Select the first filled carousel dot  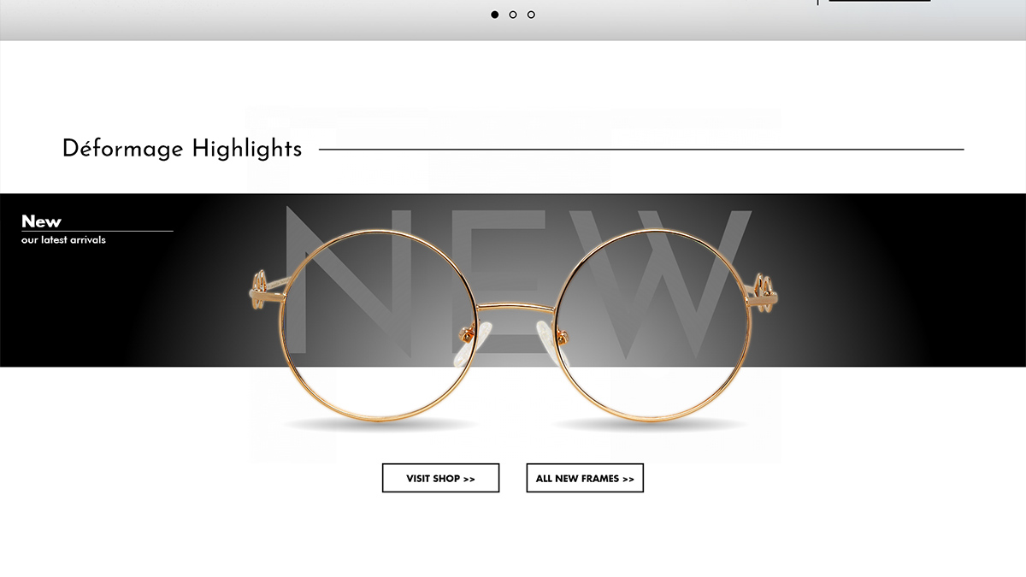coord(494,15)
